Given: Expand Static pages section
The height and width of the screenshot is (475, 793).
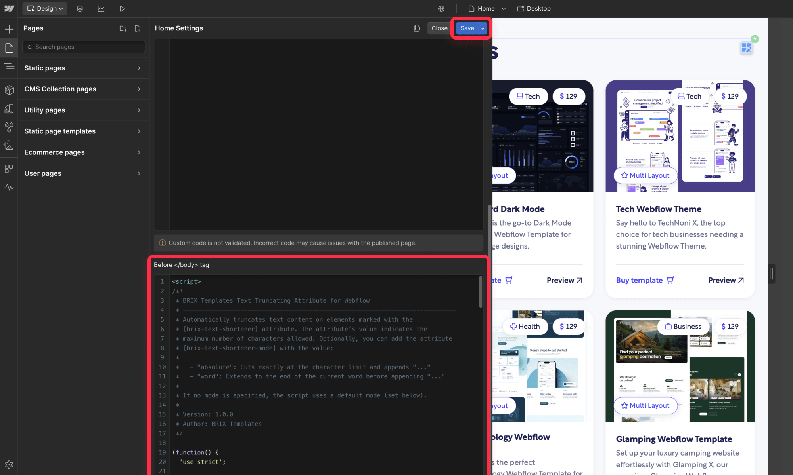Looking at the screenshot, I should (83, 68).
